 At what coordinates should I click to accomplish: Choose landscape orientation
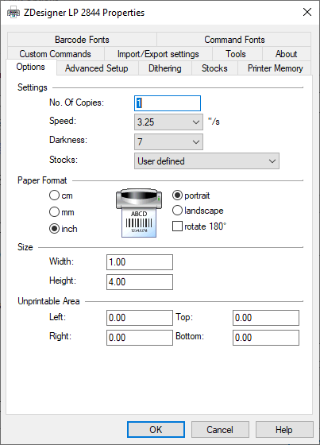click(177, 211)
